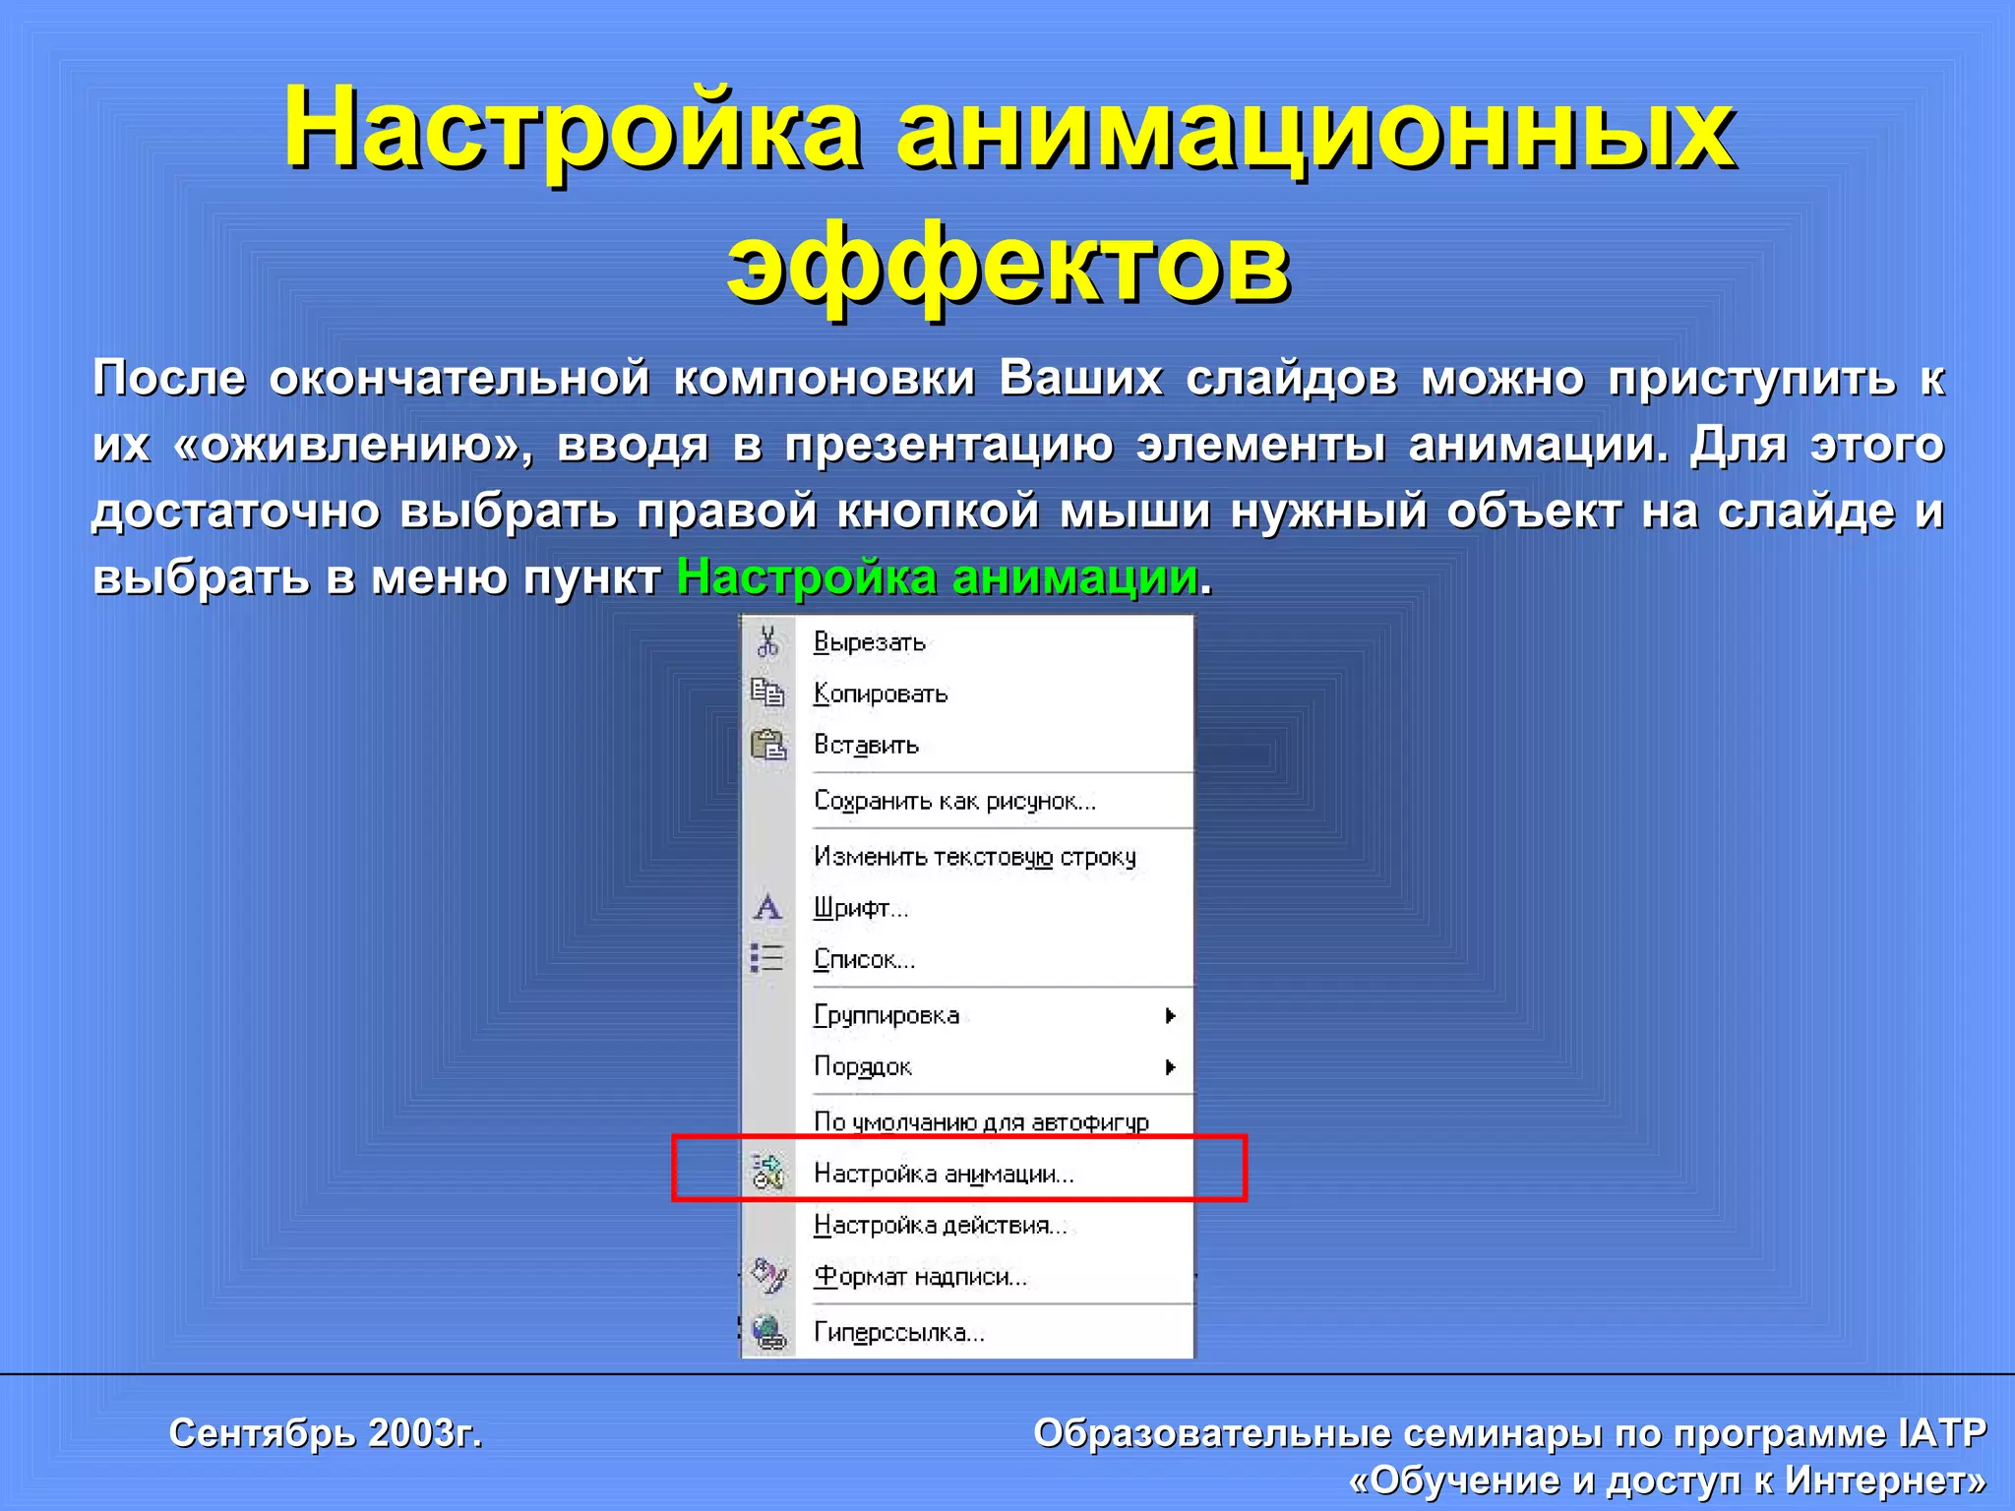2015x1511 pixels.
Task: Click the Paste clipboard icon
Action: [768, 745]
